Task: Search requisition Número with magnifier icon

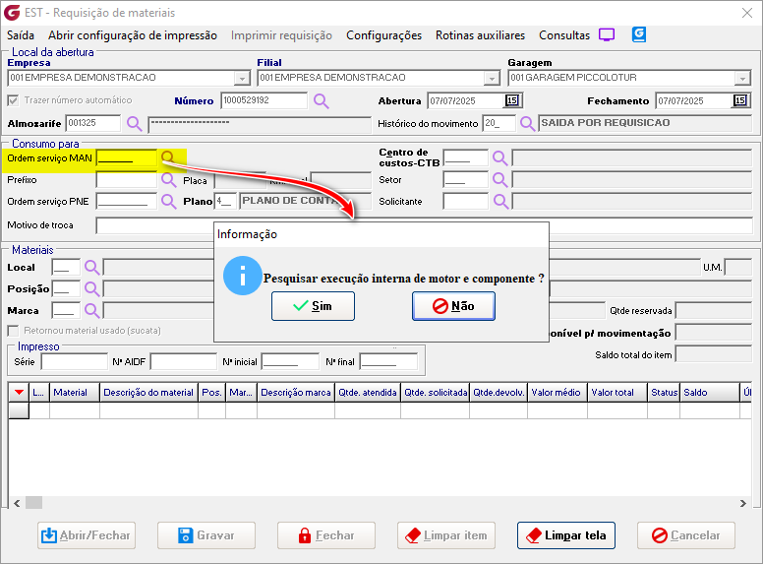Action: click(x=321, y=100)
